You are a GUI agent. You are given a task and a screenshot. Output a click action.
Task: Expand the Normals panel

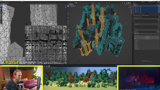pyautogui.click(x=136, y=44)
